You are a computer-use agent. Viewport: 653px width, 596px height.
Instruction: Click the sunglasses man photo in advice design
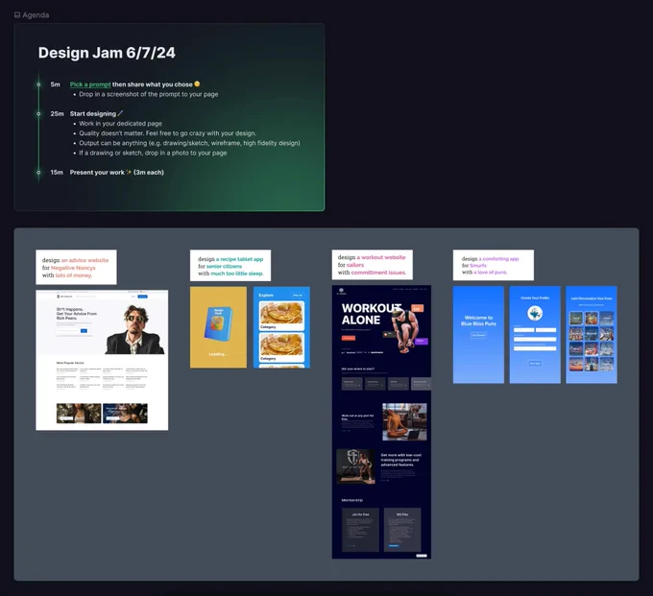coord(134,329)
